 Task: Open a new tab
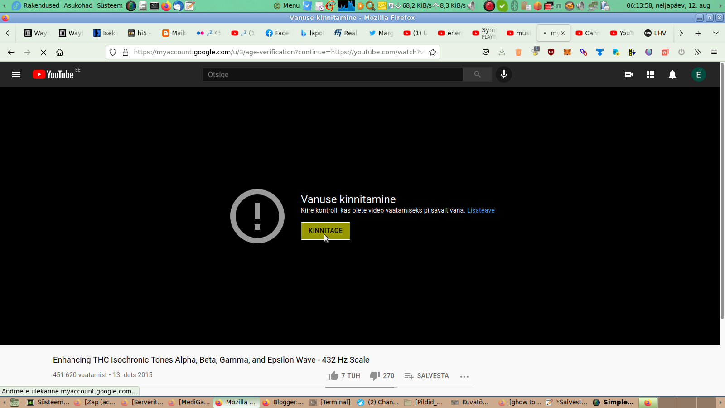pos(698,33)
